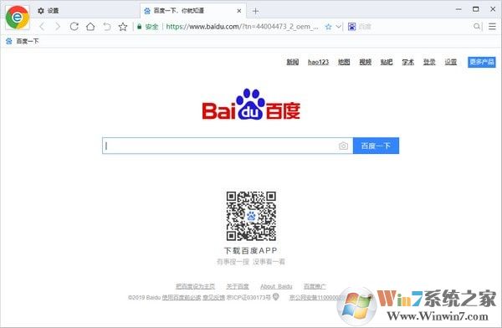The image size is (502, 328).
Task: Open the 贴吧 link
Action: point(387,62)
